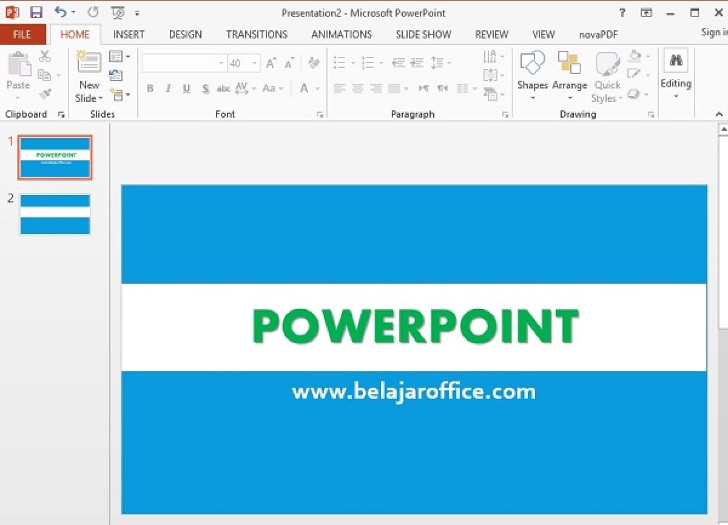728x525 pixels.
Task: Switch to the ANIMATIONS tab
Action: [342, 35]
